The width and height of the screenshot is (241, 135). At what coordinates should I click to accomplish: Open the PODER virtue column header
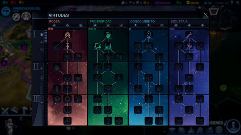[x=55, y=21]
